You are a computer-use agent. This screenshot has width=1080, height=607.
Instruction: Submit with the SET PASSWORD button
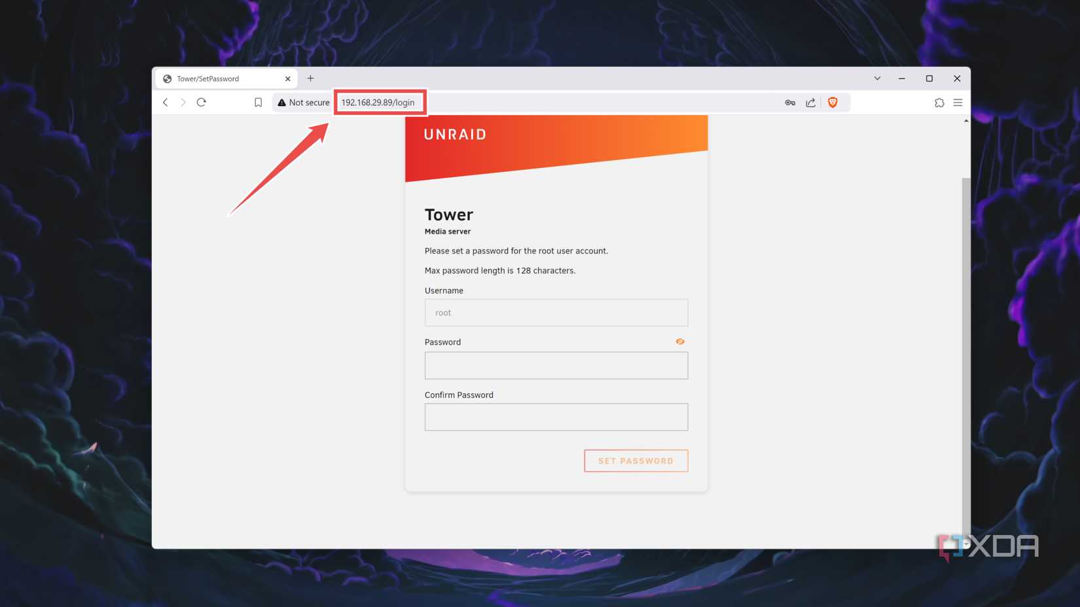pyautogui.click(x=636, y=460)
